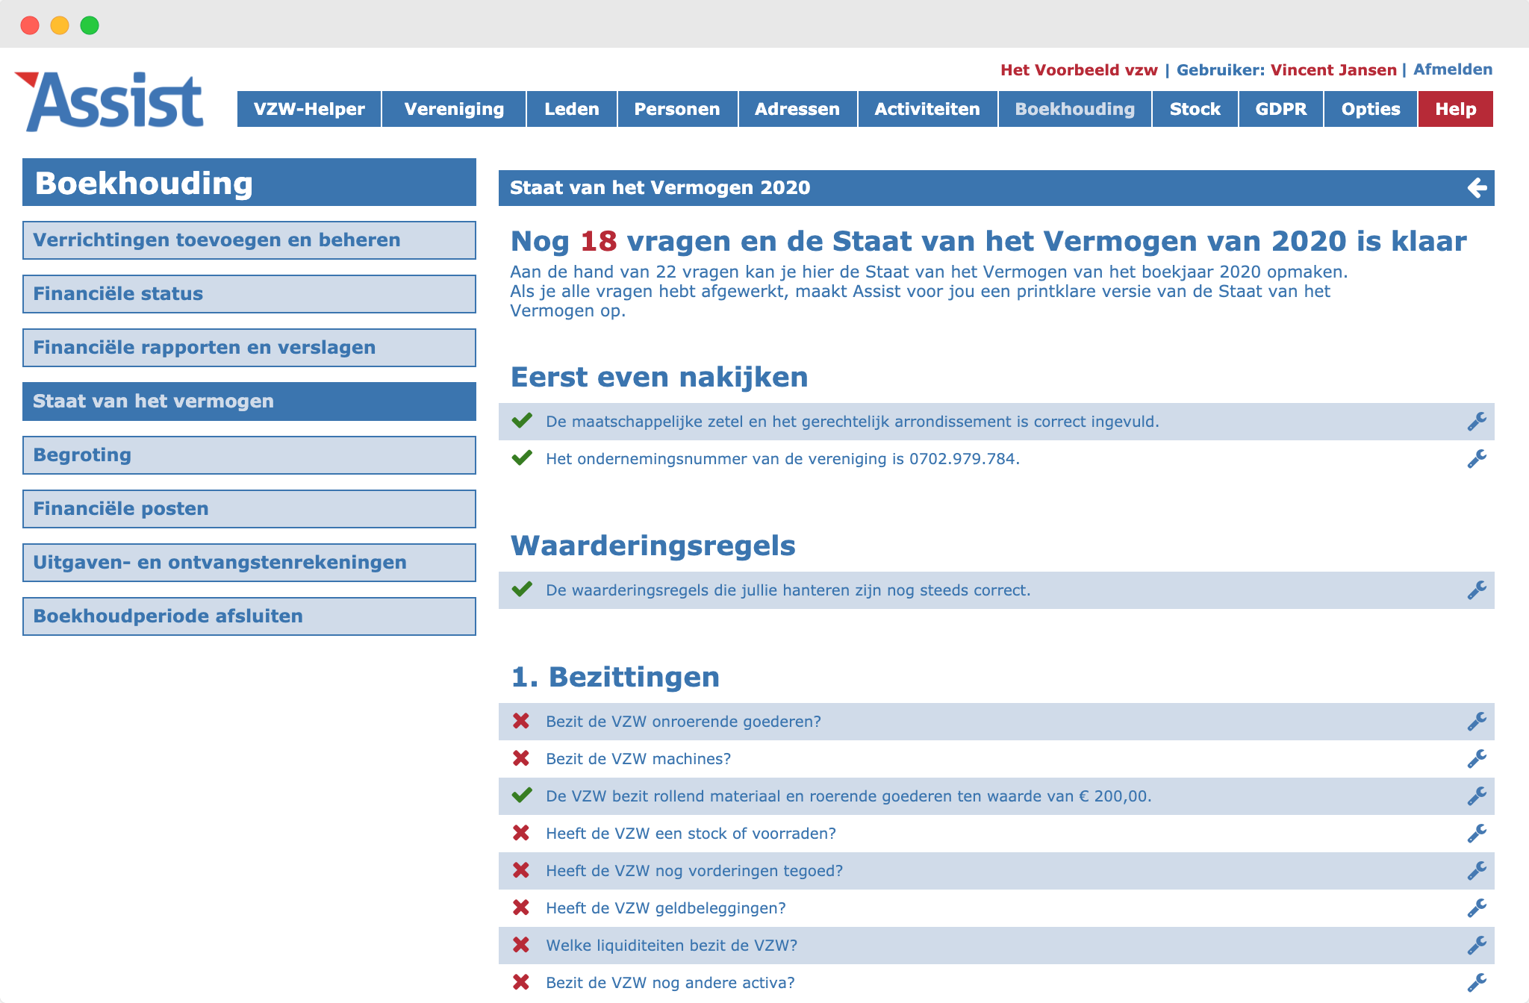This screenshot has width=1529, height=1003.
Task: Click the back arrow in Staat van het Vermogen header
Action: (x=1477, y=188)
